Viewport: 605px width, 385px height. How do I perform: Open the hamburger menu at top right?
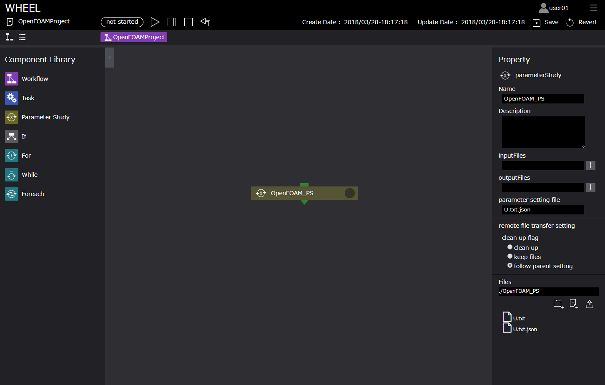(x=594, y=8)
